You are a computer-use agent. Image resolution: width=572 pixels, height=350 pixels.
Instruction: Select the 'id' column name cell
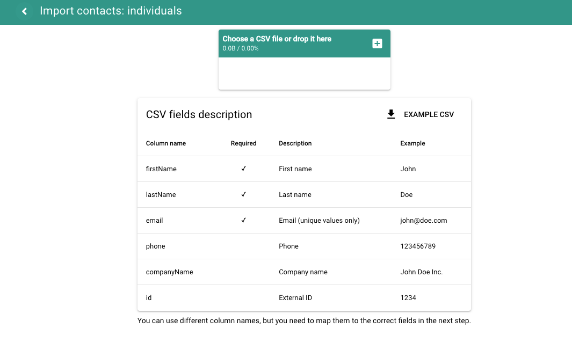148,298
